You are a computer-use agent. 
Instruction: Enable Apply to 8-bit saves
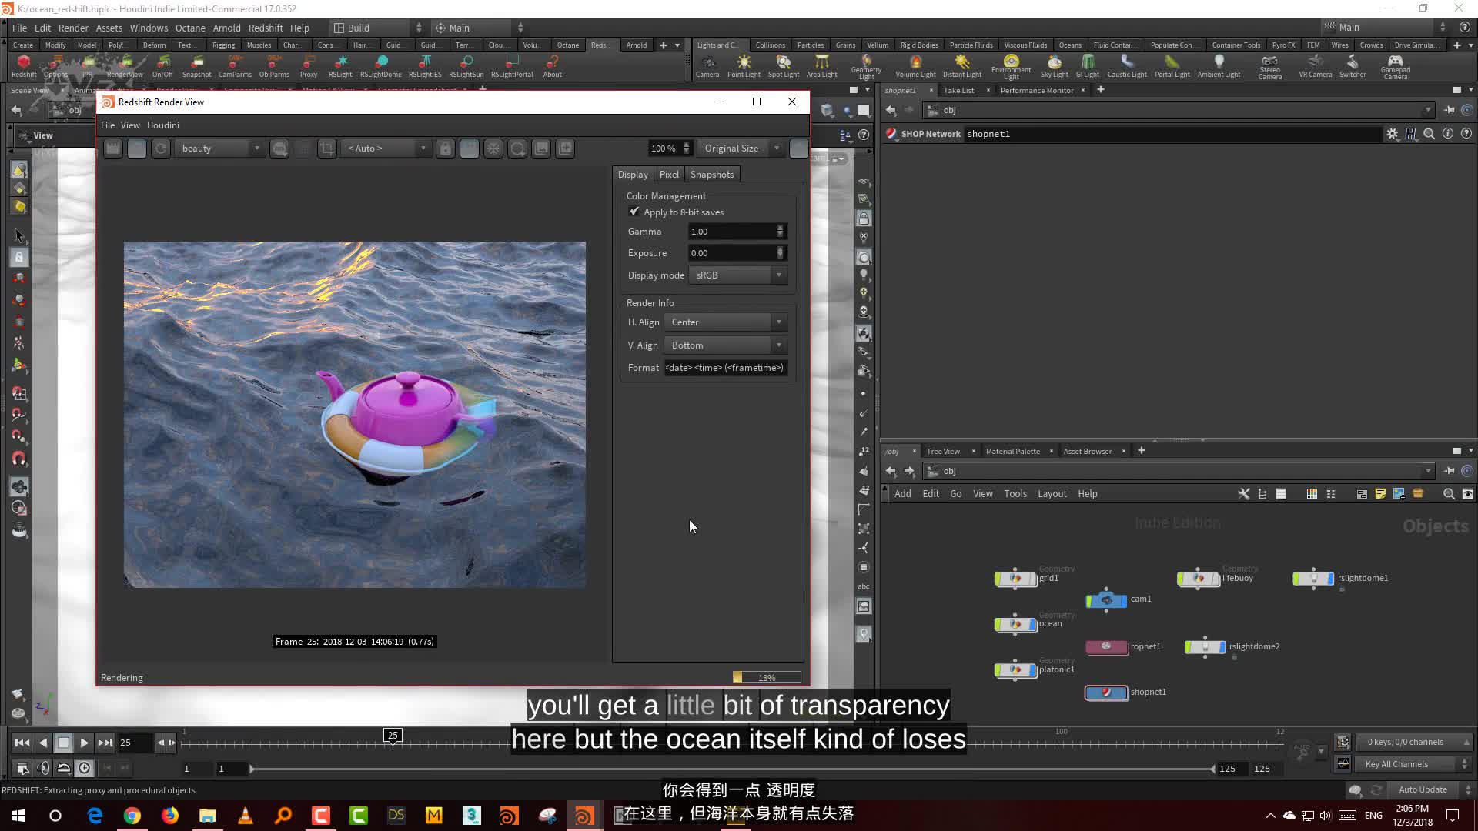tap(634, 212)
